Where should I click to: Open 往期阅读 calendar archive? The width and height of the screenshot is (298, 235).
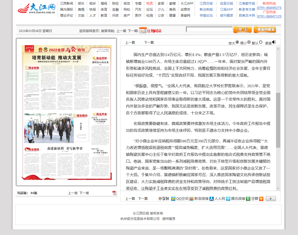150,30
